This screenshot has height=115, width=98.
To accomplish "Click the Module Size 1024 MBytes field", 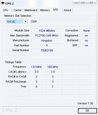I will click(47, 31).
